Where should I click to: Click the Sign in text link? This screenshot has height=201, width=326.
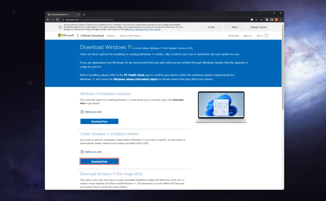(x=259, y=36)
